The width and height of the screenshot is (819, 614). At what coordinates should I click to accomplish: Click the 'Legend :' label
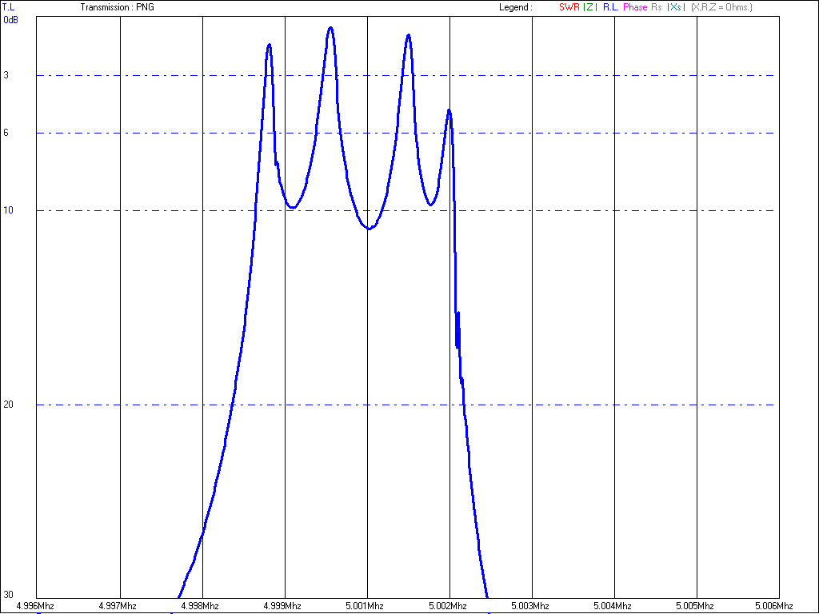coord(515,7)
